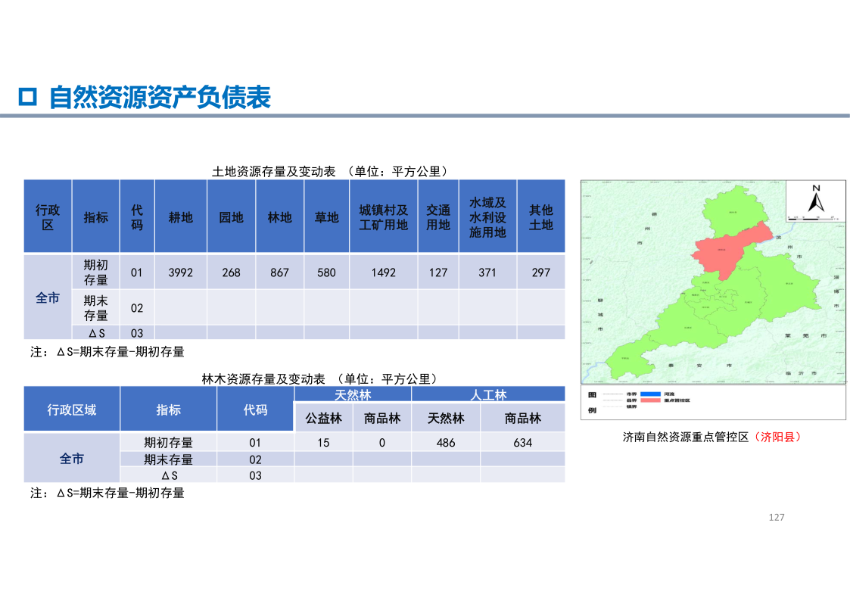Image resolution: width=850 pixels, height=601 pixels.
Task: Select the red 重点管控区 legend swatch
Action: 650,400
